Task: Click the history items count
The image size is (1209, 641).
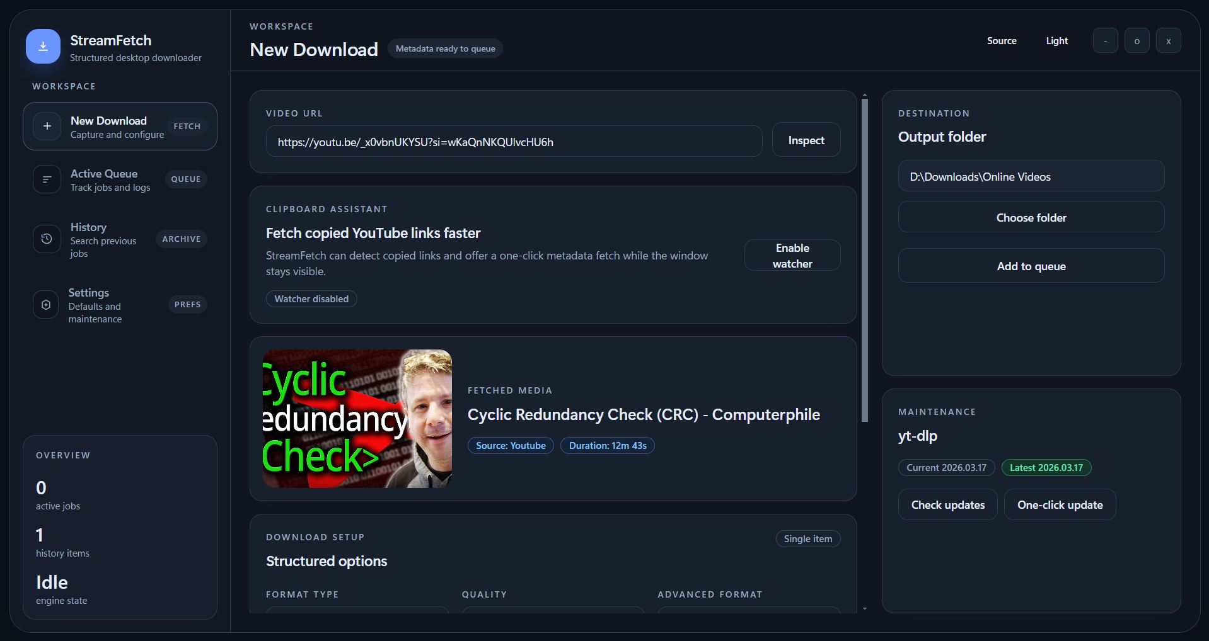Action: coord(40,535)
